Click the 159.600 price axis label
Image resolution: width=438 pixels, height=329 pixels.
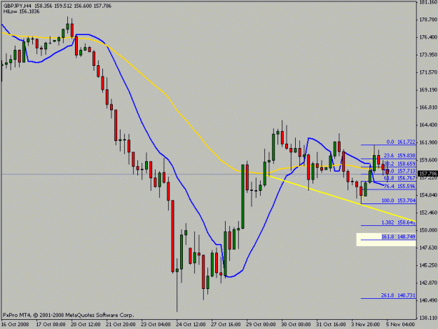[x=428, y=160]
